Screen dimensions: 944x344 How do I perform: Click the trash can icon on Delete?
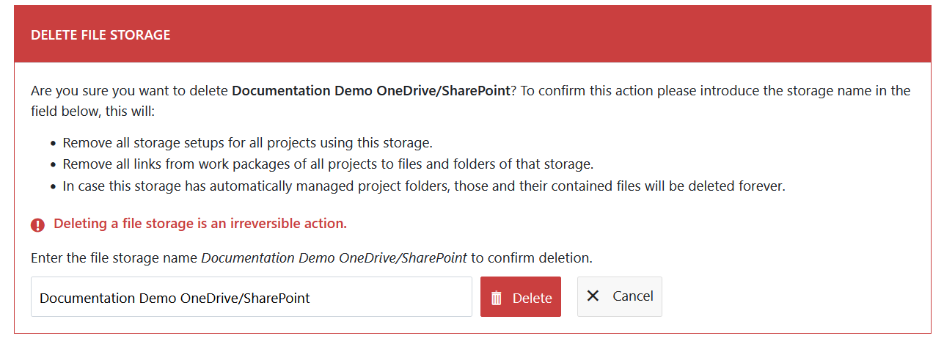pos(497,298)
